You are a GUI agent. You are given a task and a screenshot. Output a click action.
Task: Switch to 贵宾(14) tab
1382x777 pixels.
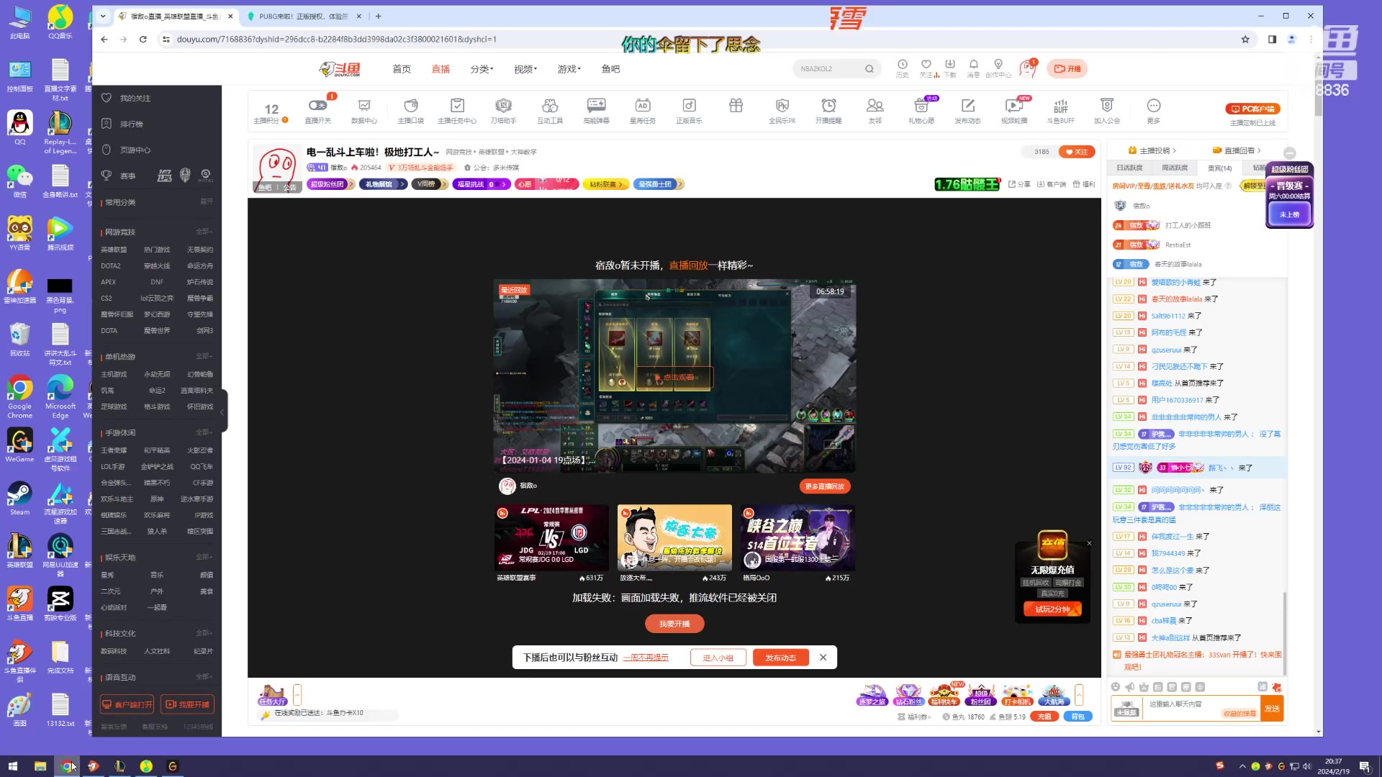coord(1219,168)
